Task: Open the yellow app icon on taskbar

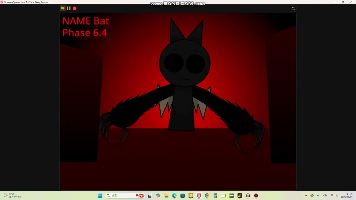Action: point(191,196)
